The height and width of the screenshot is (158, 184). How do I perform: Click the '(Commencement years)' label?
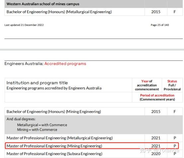(x=157, y=99)
